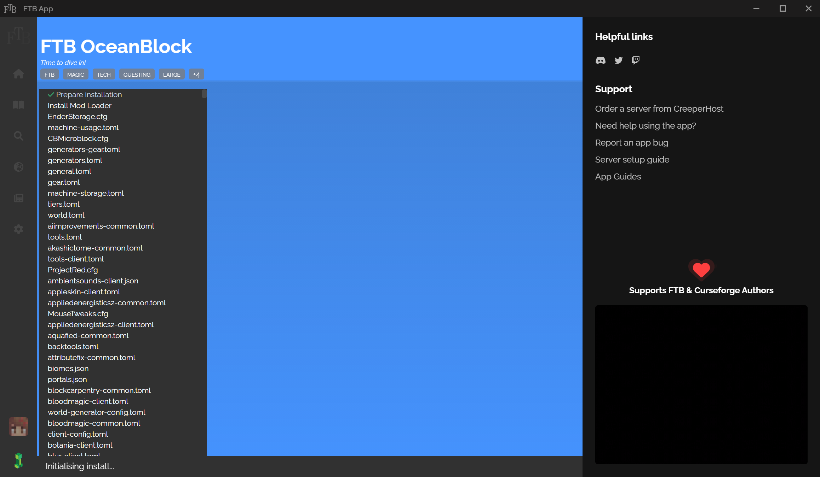Viewport: 820px width, 477px height.
Task: Open the News panel icon
Action: (x=18, y=198)
